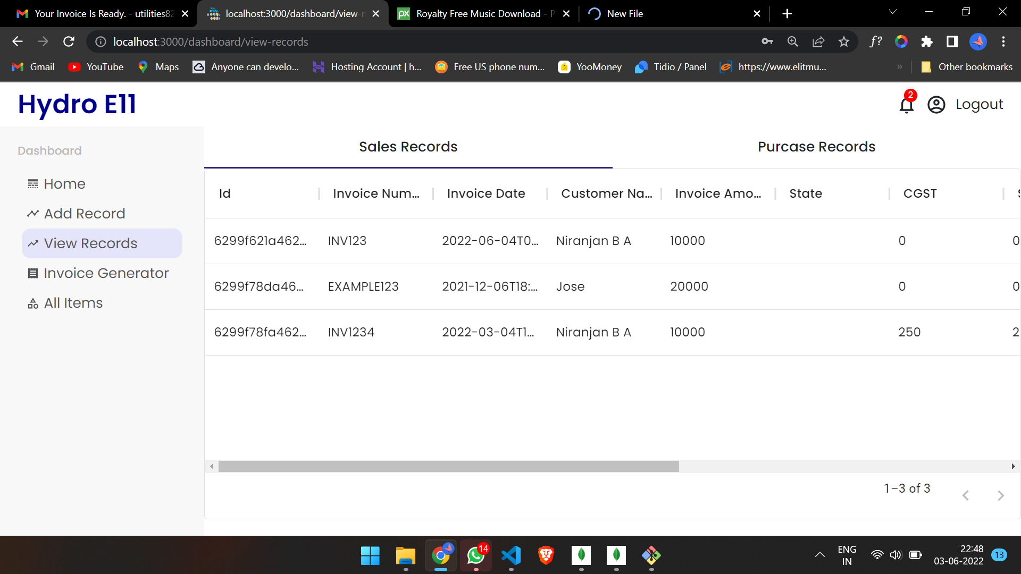Open the All Items icon

click(32, 303)
